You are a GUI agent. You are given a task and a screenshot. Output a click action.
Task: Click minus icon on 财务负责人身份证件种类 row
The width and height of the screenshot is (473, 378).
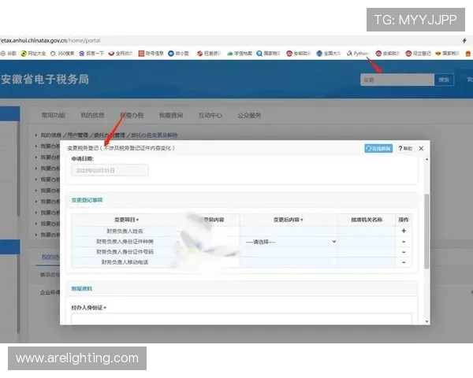(x=403, y=242)
